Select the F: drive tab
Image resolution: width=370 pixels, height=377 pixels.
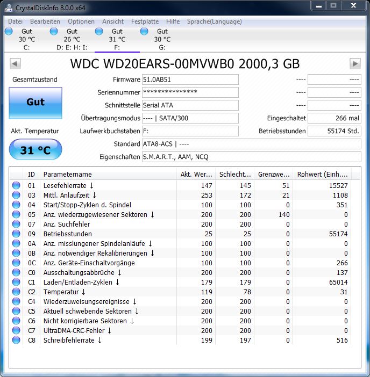pos(117,39)
